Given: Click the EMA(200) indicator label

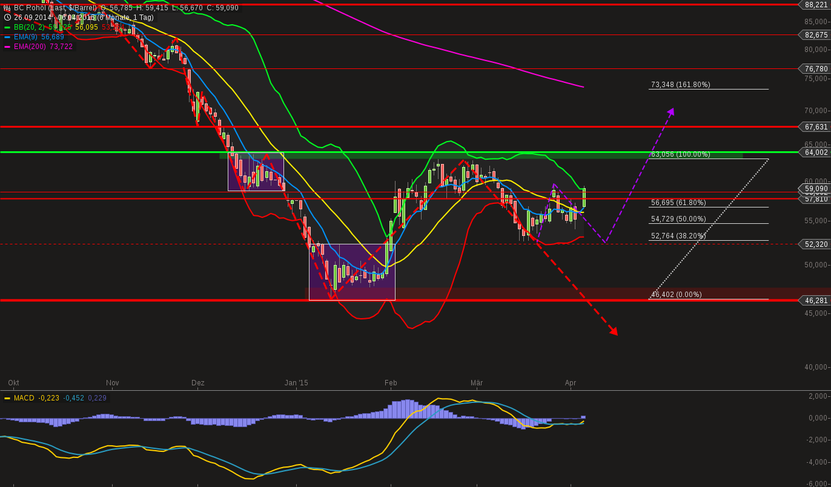Looking at the screenshot, I should (30, 47).
